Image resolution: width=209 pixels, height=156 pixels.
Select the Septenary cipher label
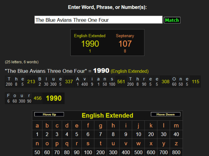pyautogui.click(x=125, y=36)
